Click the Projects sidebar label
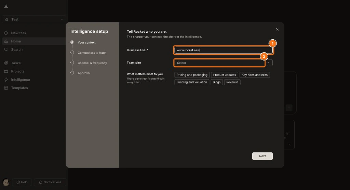This screenshot has width=350, height=190. pyautogui.click(x=18, y=71)
